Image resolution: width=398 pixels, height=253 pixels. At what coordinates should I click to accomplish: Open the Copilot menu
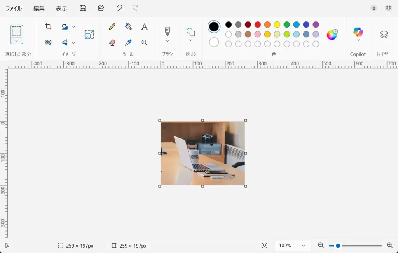pos(358,32)
